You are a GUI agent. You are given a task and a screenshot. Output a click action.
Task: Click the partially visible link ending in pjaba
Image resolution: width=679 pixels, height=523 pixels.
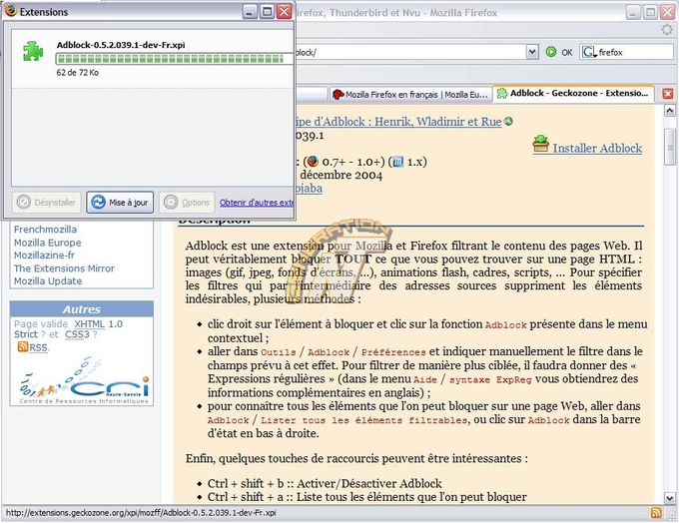[x=309, y=189]
